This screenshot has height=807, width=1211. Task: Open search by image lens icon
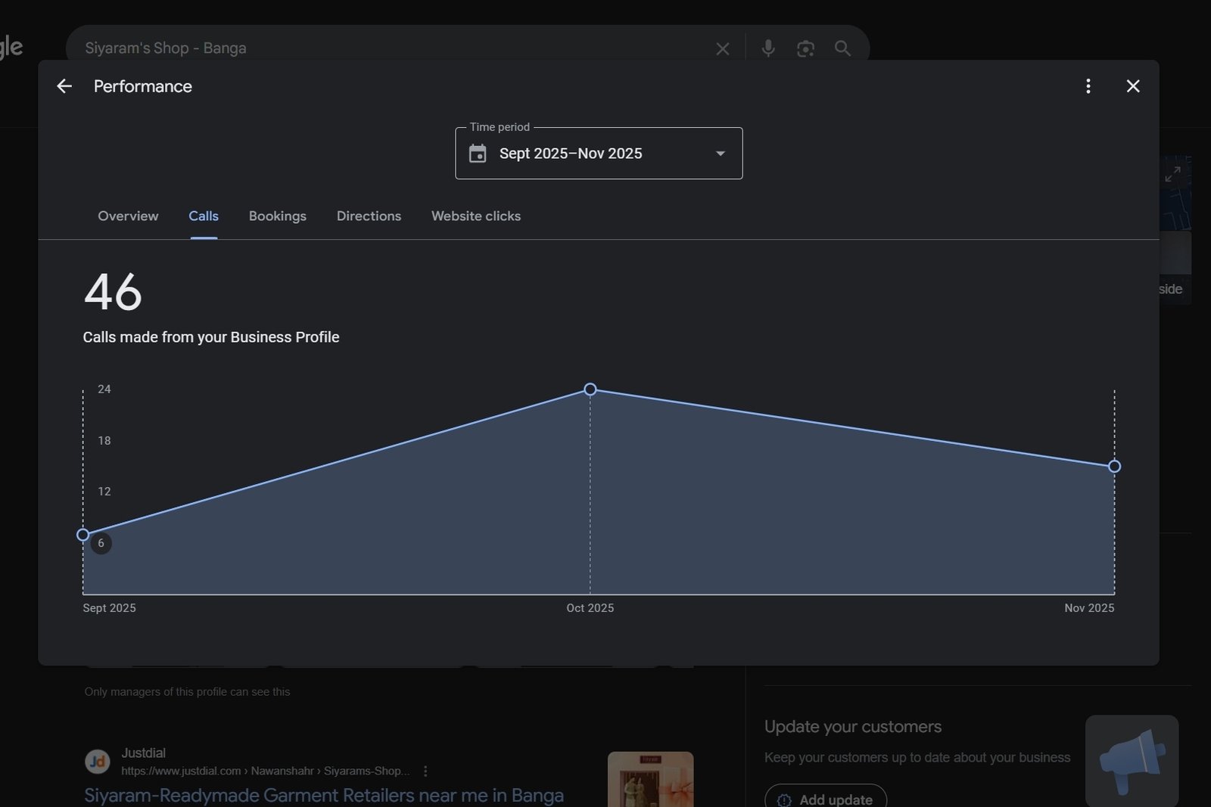point(805,48)
